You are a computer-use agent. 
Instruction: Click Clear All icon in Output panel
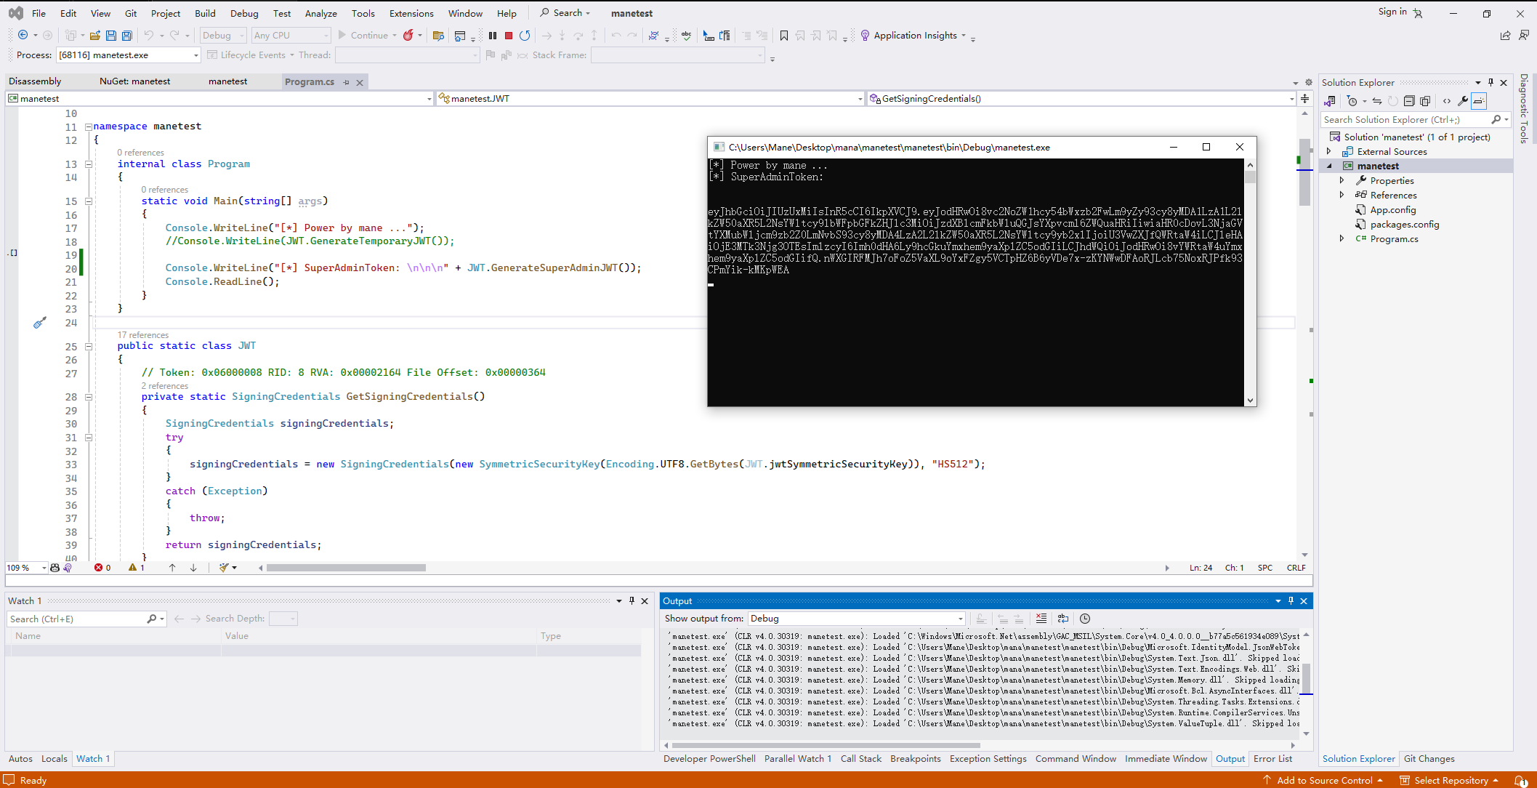(x=1041, y=619)
